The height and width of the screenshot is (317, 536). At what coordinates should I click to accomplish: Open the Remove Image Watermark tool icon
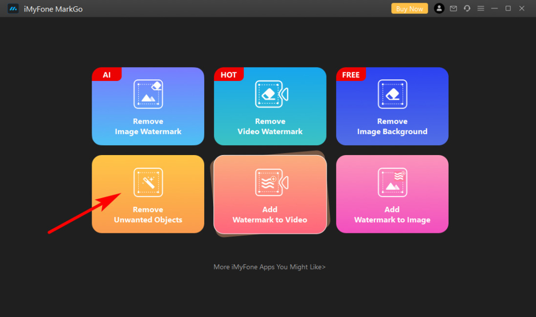pos(148,95)
